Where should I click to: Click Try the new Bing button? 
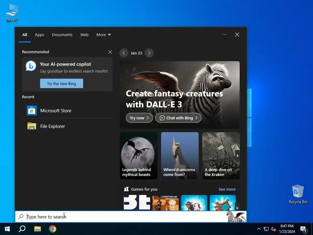[x=61, y=84]
